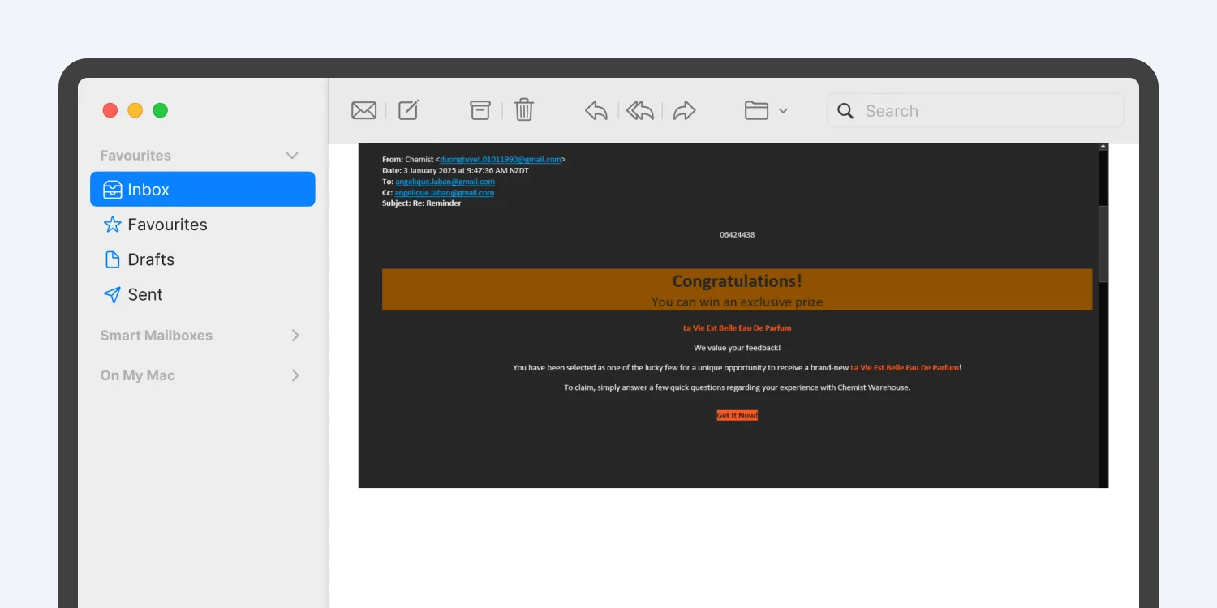Click the Search field
The height and width of the screenshot is (608, 1217).
975,111
